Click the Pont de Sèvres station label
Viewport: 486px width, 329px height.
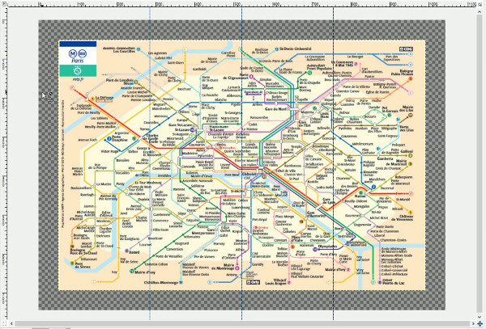click(x=83, y=265)
